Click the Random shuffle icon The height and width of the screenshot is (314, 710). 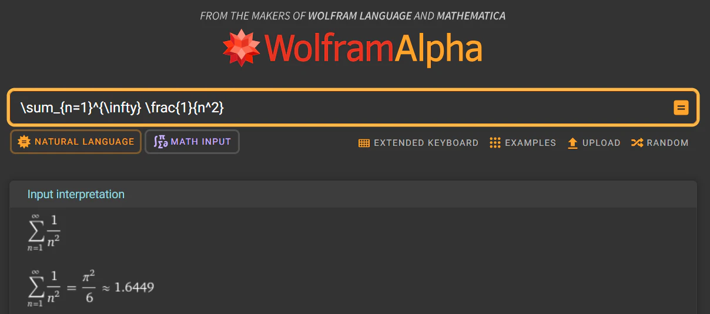point(637,143)
